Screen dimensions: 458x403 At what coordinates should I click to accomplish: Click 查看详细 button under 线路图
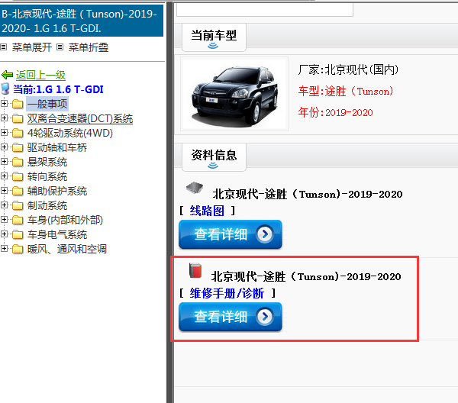231,234
